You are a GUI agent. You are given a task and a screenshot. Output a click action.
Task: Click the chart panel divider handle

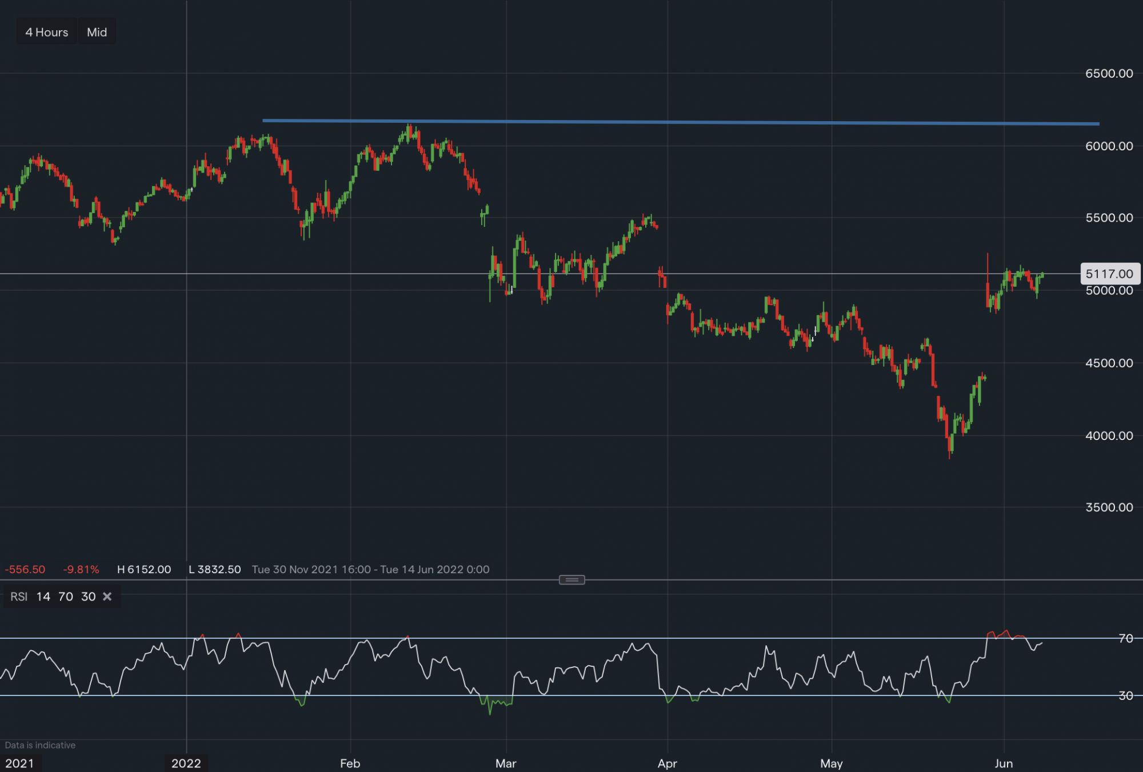(571, 579)
